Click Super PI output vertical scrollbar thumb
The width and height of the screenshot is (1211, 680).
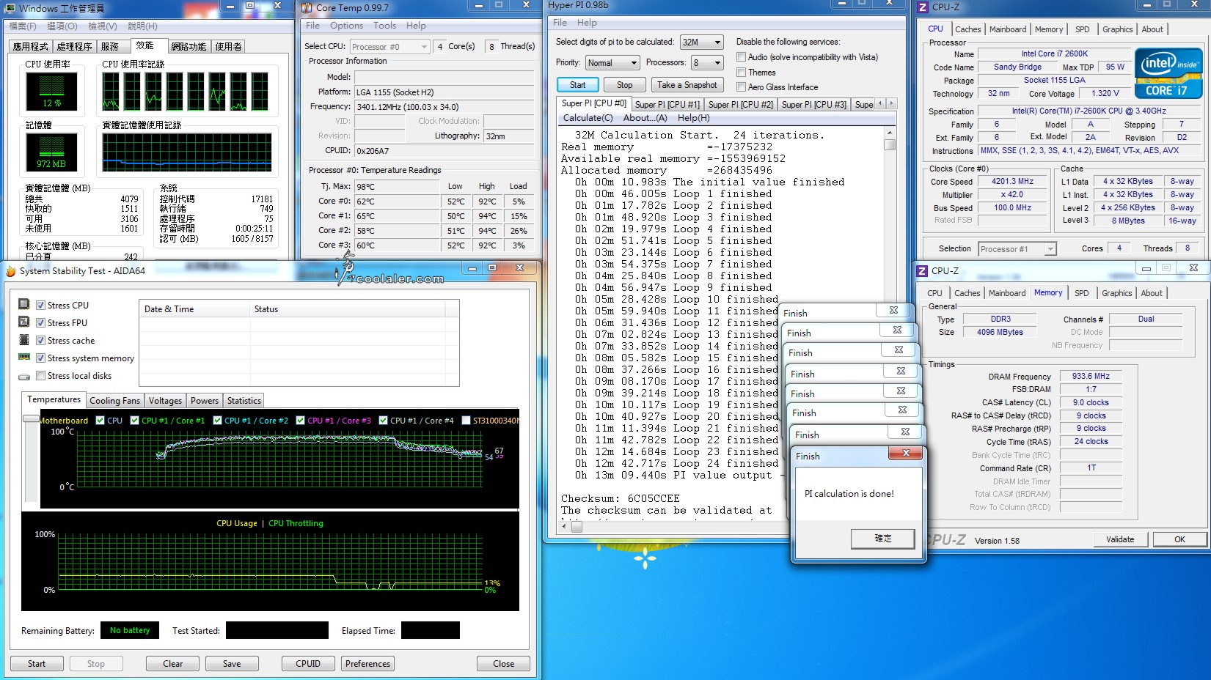click(x=890, y=144)
